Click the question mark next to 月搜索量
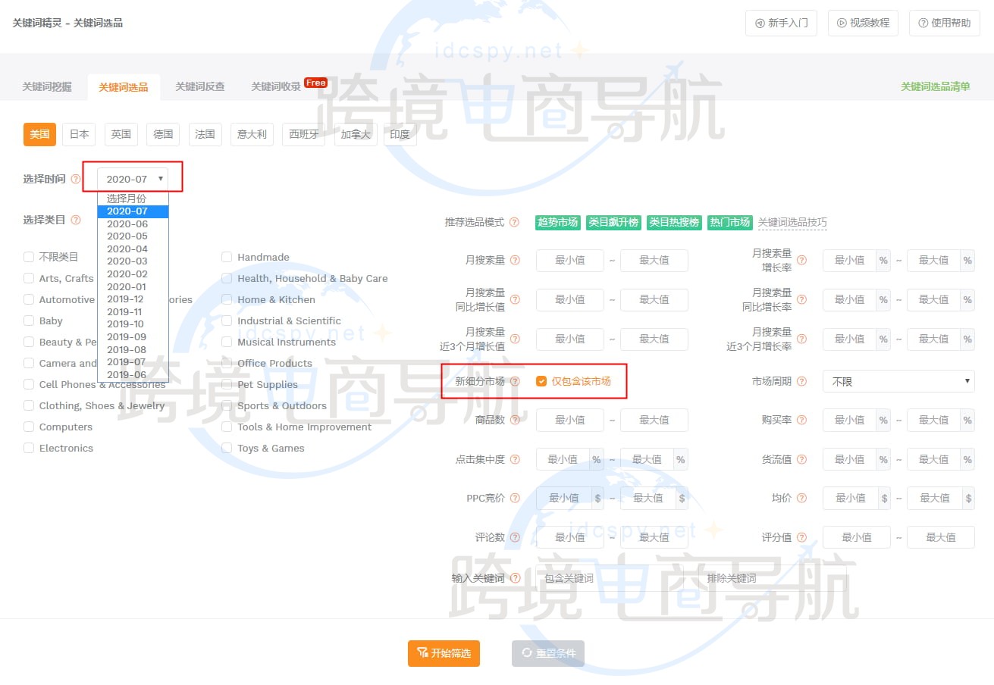Image resolution: width=994 pixels, height=685 pixels. 516,260
